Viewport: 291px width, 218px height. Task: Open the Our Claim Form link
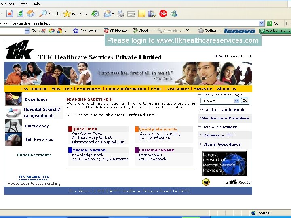(87, 134)
